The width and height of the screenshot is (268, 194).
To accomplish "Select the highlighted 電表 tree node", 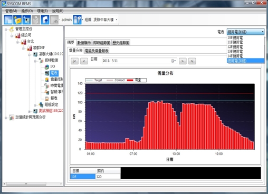I will point(54,73).
